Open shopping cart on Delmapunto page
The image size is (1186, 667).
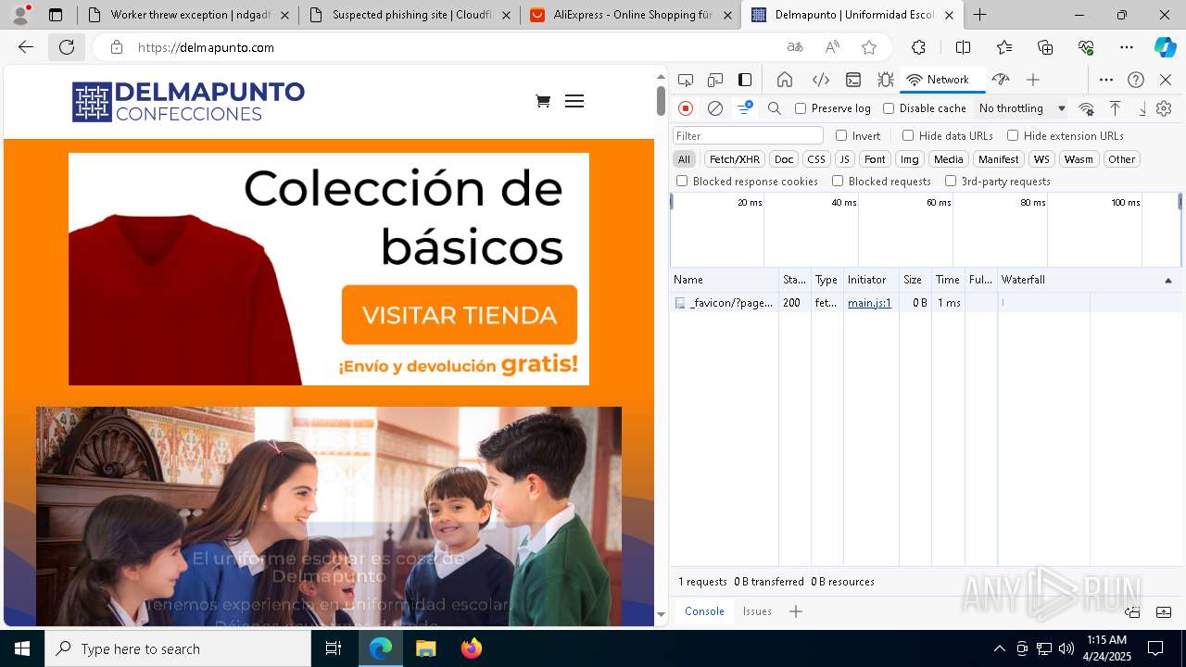tap(543, 101)
